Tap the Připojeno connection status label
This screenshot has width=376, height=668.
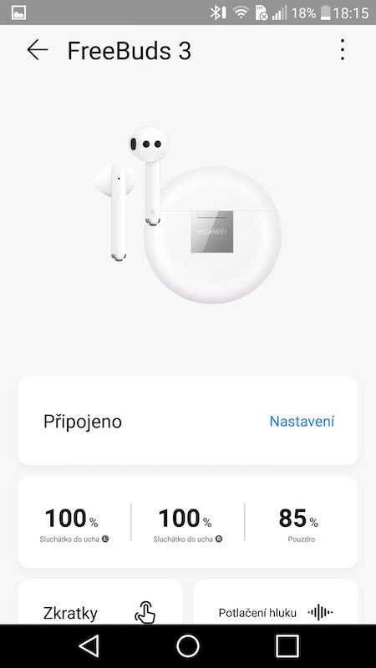(83, 422)
